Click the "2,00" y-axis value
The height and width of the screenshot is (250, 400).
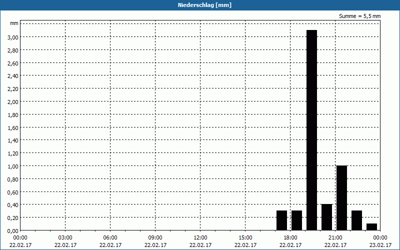(13, 102)
